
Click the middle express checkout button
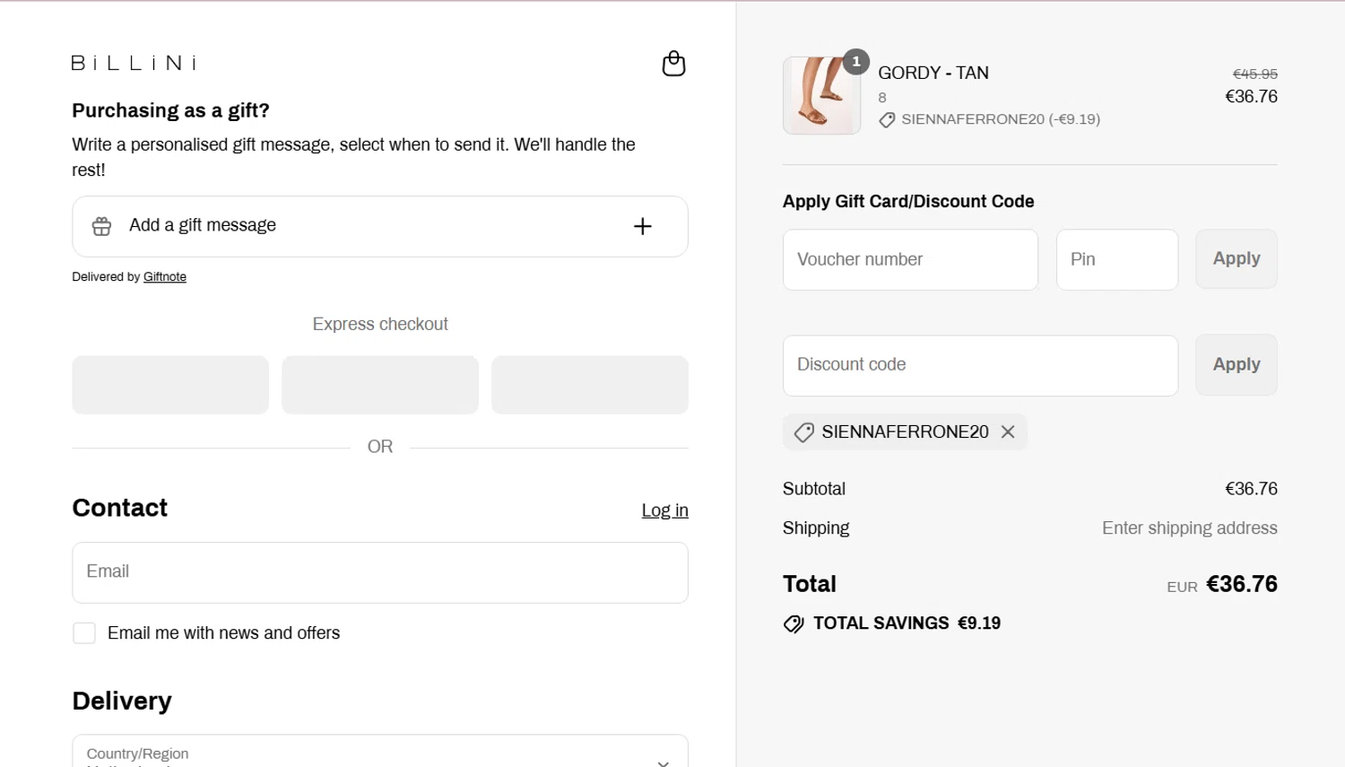click(x=380, y=385)
